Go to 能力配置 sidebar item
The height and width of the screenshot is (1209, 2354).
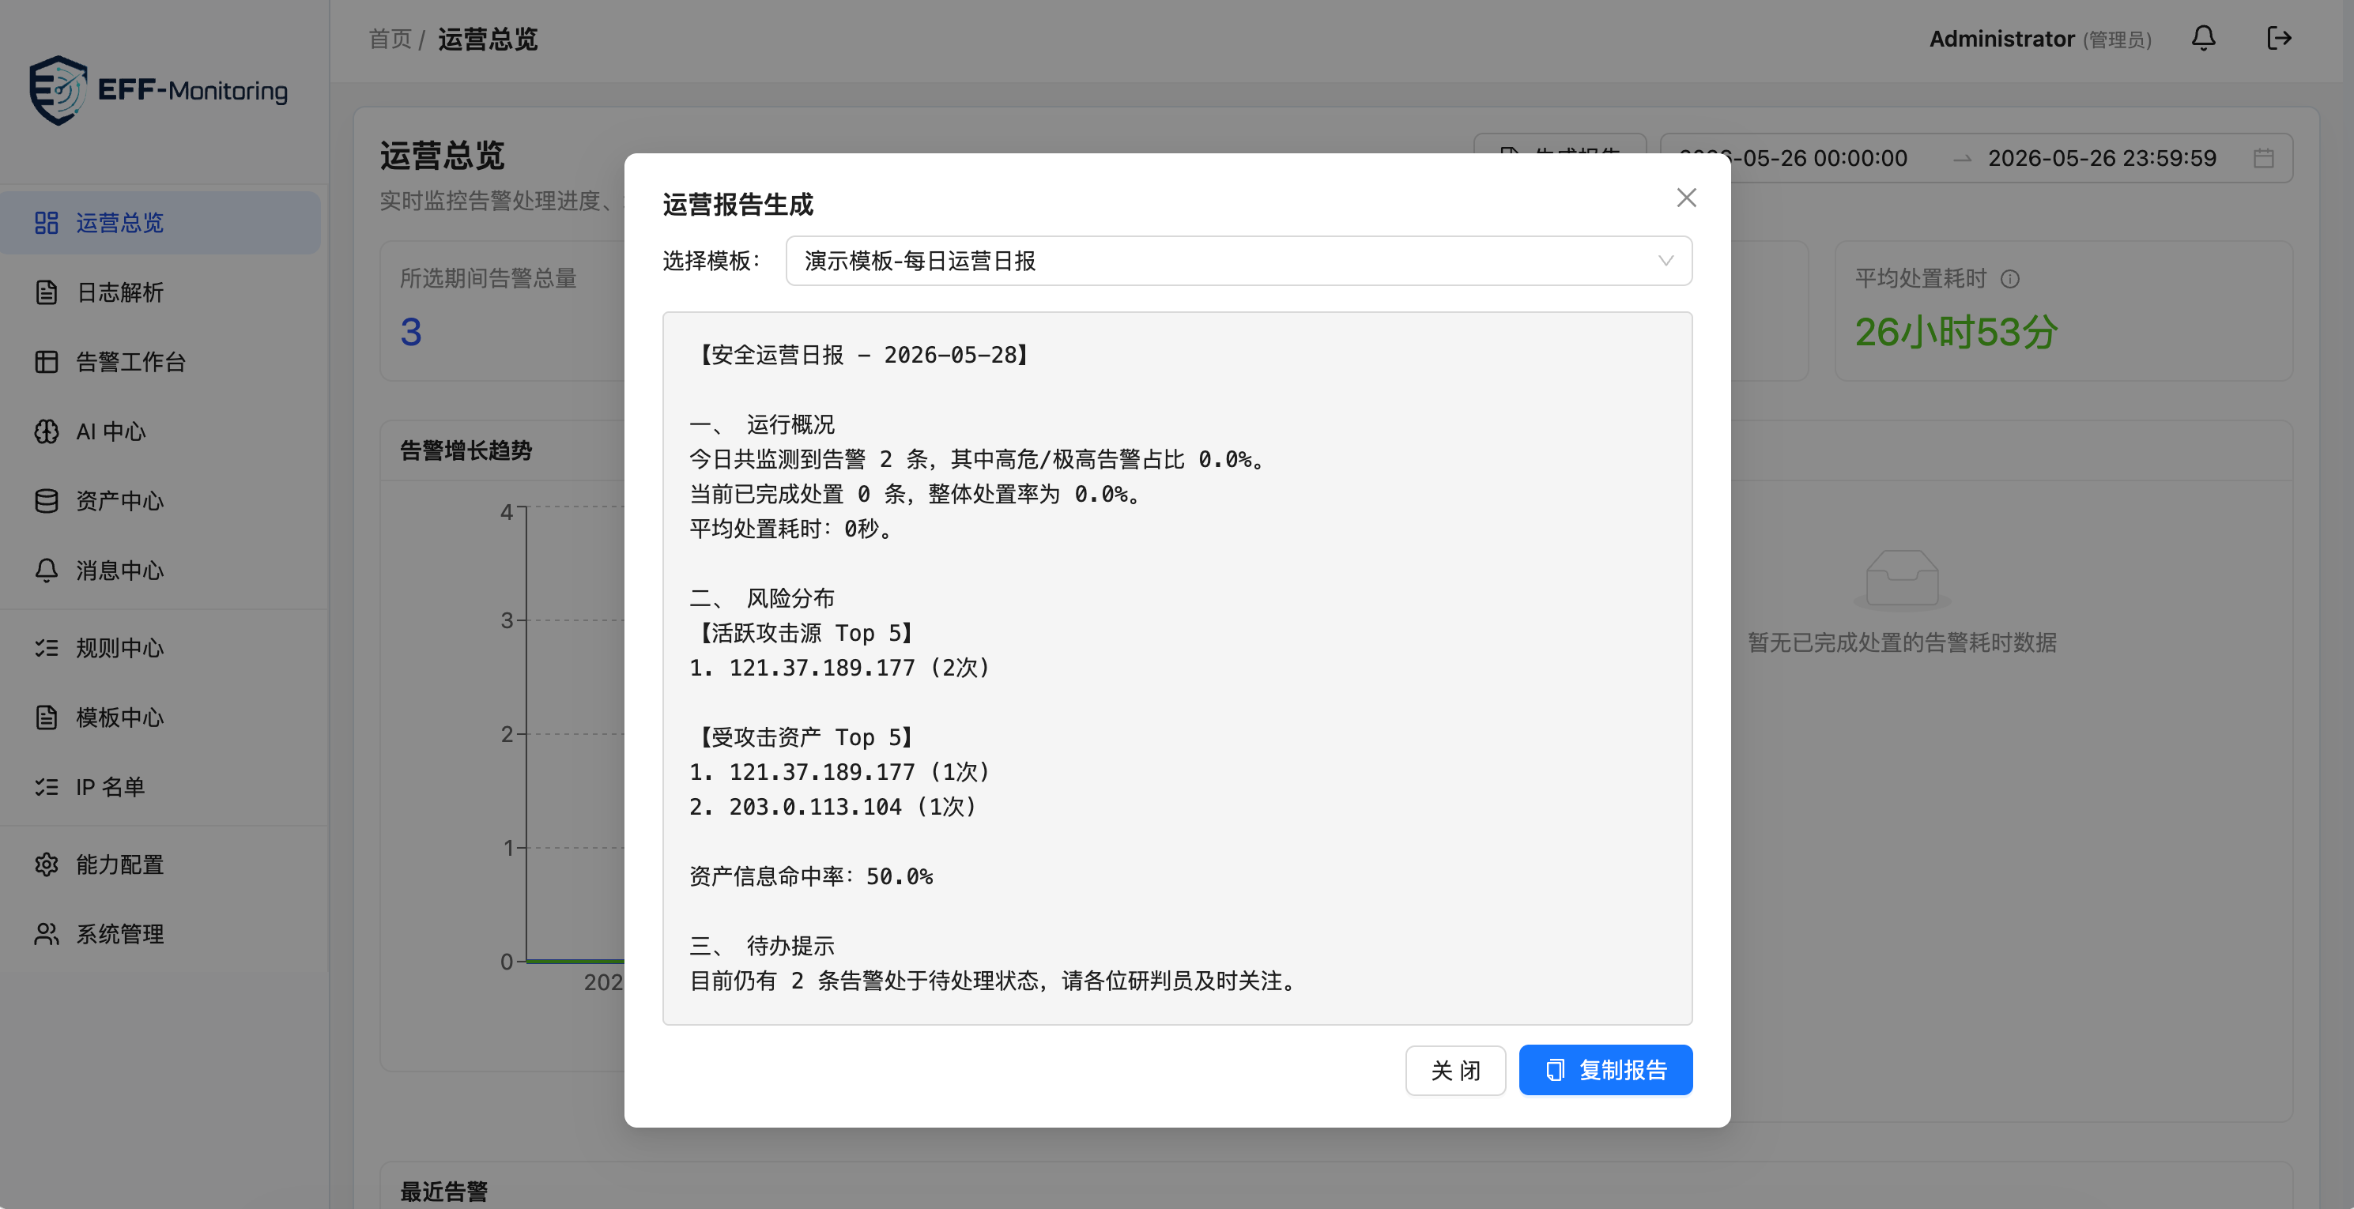[x=160, y=864]
